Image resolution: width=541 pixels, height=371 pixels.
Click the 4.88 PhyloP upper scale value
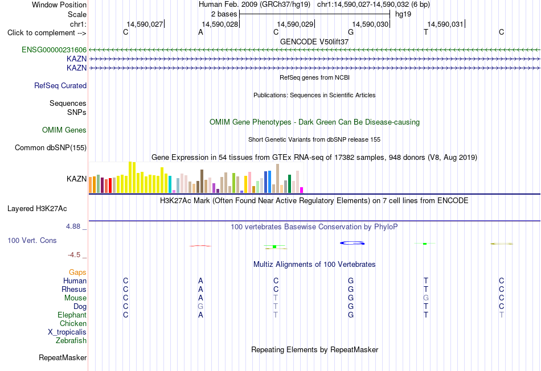click(73, 226)
